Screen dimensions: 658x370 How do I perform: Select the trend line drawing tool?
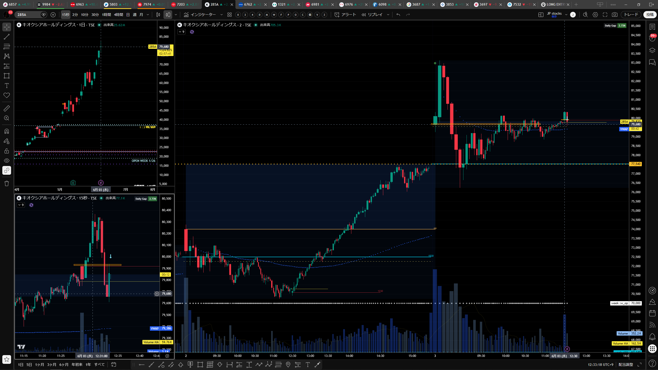(7, 37)
